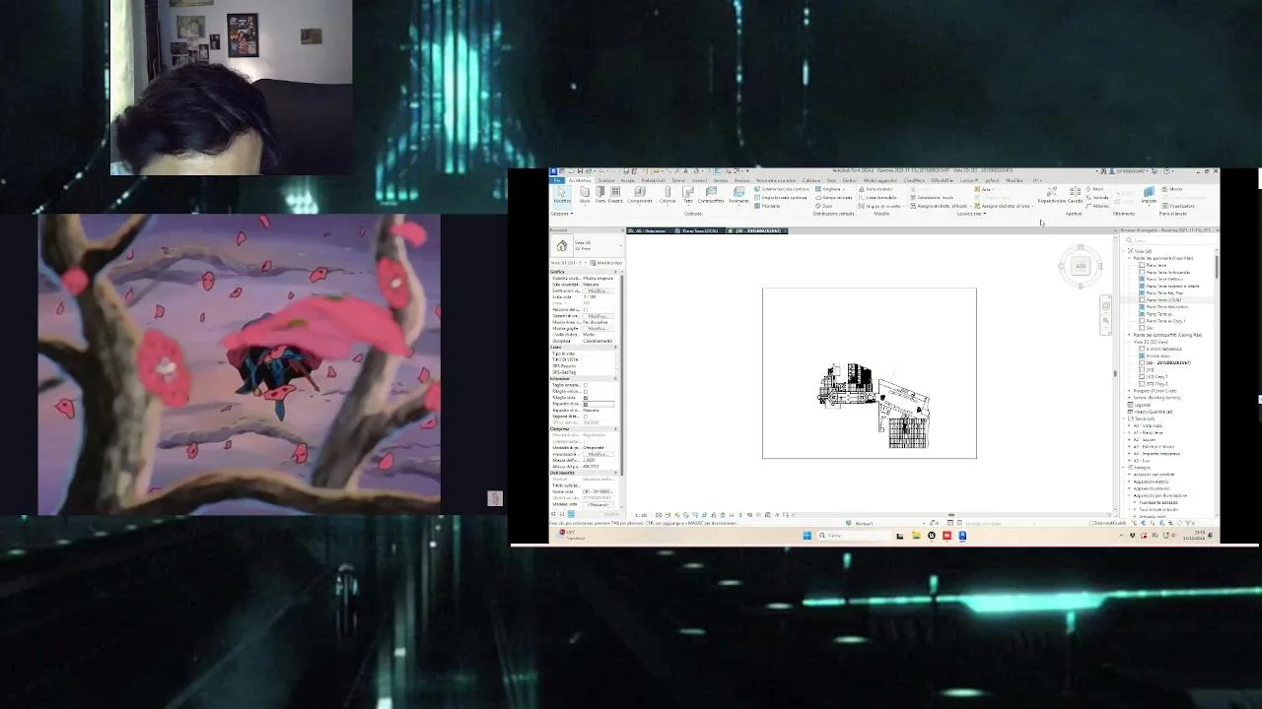
Task: Click the Windows Start button
Action: [806, 535]
